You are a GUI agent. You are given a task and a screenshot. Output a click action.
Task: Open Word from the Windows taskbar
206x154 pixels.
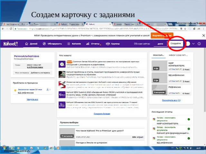point(25,148)
